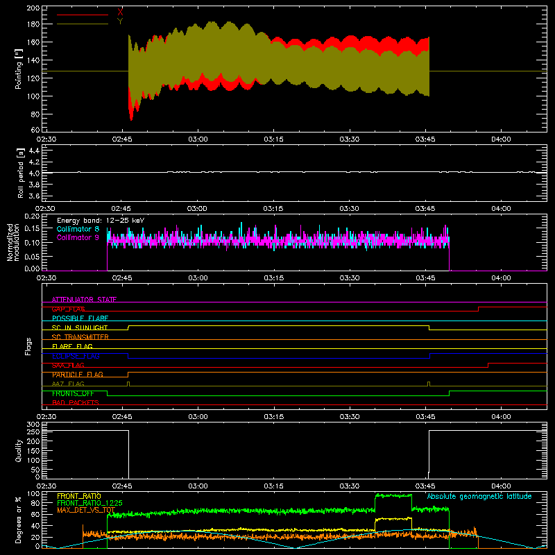Viewport: 555px width, 555px height.
Task: Select the yellow FRONT_RATIO legend label
Action: tap(79, 496)
